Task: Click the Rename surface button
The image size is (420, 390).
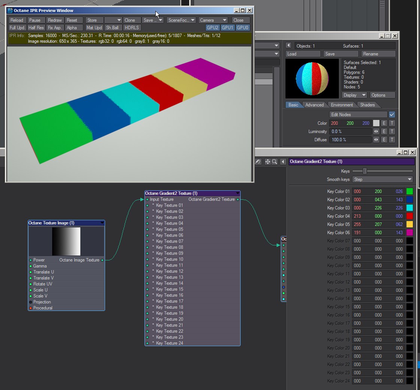Action: [378, 54]
